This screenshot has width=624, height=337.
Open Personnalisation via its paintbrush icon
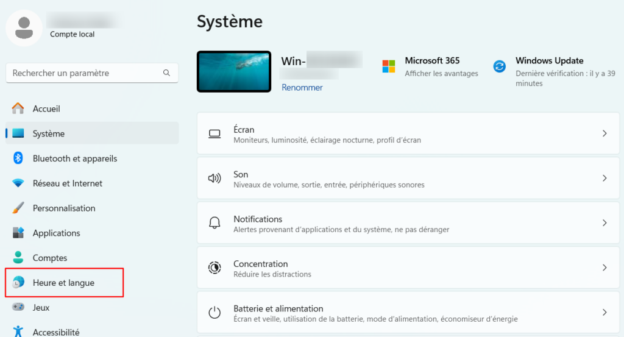point(18,208)
